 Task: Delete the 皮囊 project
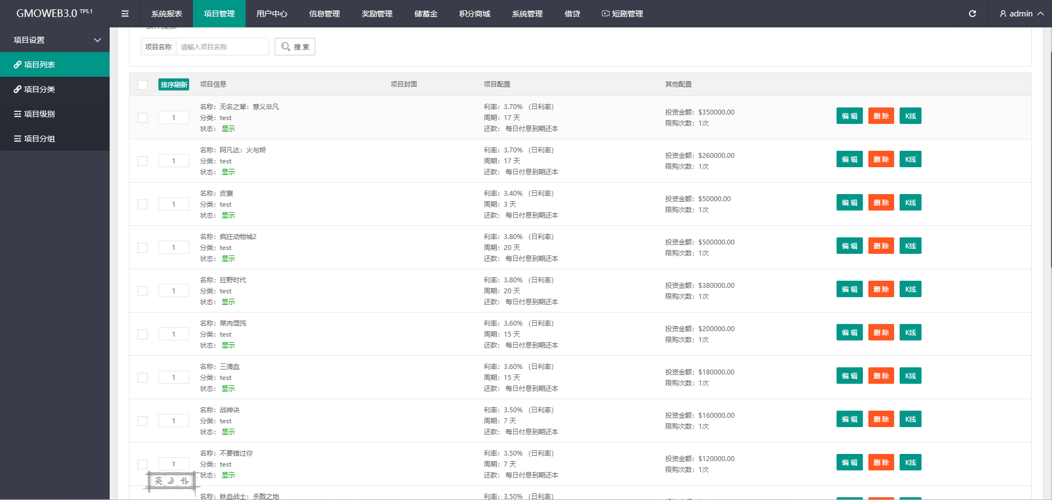[x=880, y=203]
